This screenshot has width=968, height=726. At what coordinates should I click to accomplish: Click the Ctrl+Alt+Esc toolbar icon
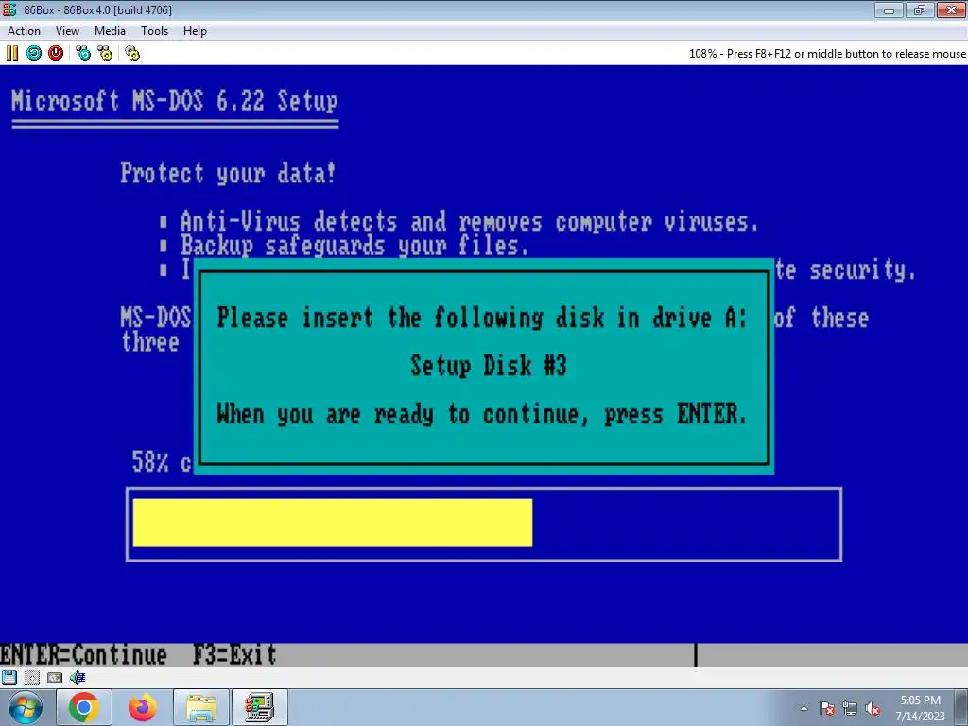[x=105, y=53]
